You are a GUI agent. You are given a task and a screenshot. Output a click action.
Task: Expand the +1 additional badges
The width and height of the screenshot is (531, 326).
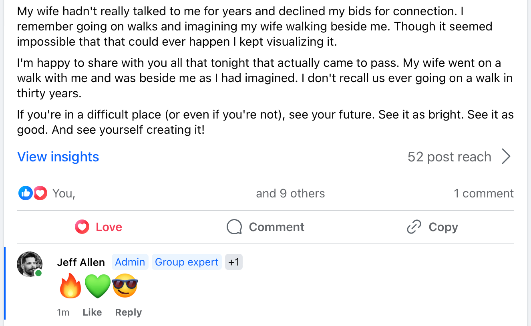[233, 262]
